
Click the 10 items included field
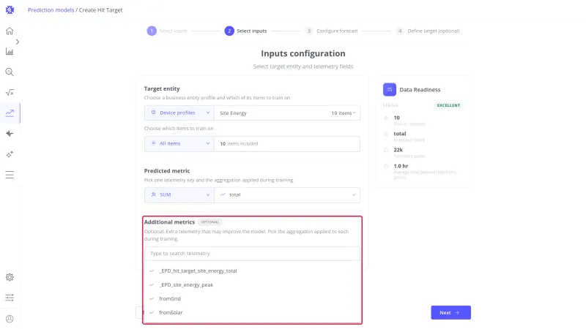pyautogui.click(x=287, y=143)
